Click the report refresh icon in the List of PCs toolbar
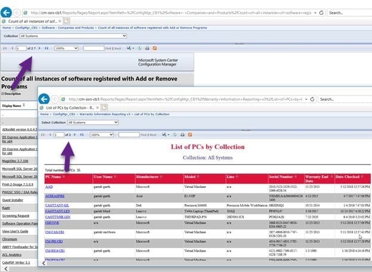The image size is (372, 272). pyautogui.click(x=175, y=135)
